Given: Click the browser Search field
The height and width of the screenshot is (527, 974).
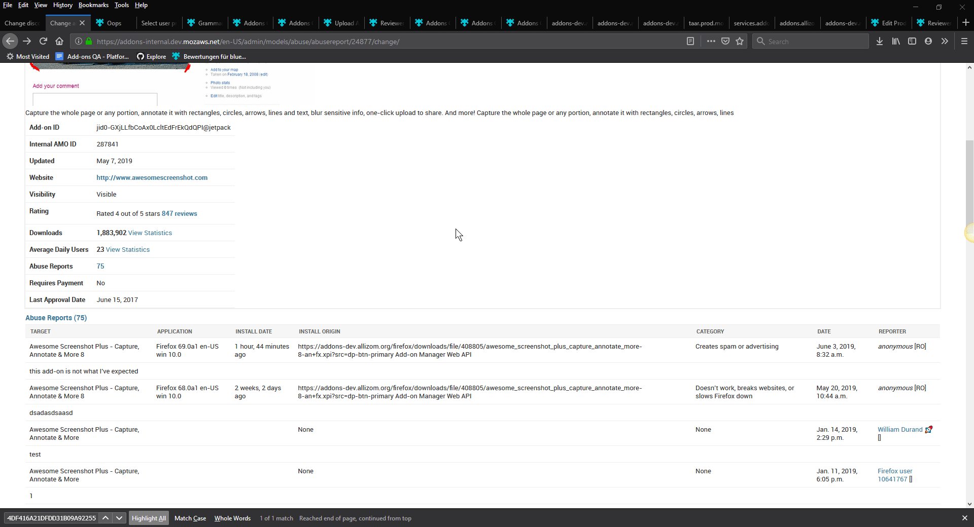Looking at the screenshot, I should pyautogui.click(x=811, y=42).
